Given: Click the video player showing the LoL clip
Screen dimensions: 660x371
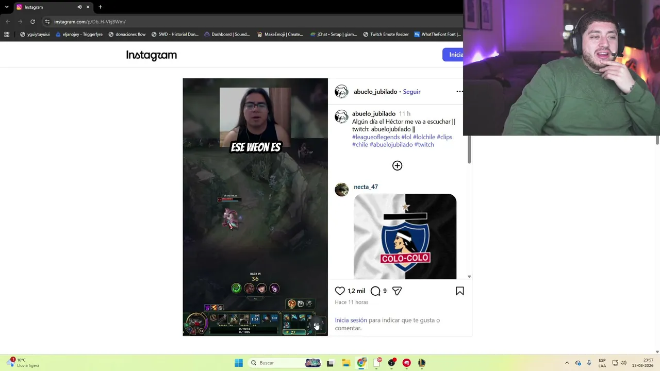Looking at the screenshot, I should point(255,207).
